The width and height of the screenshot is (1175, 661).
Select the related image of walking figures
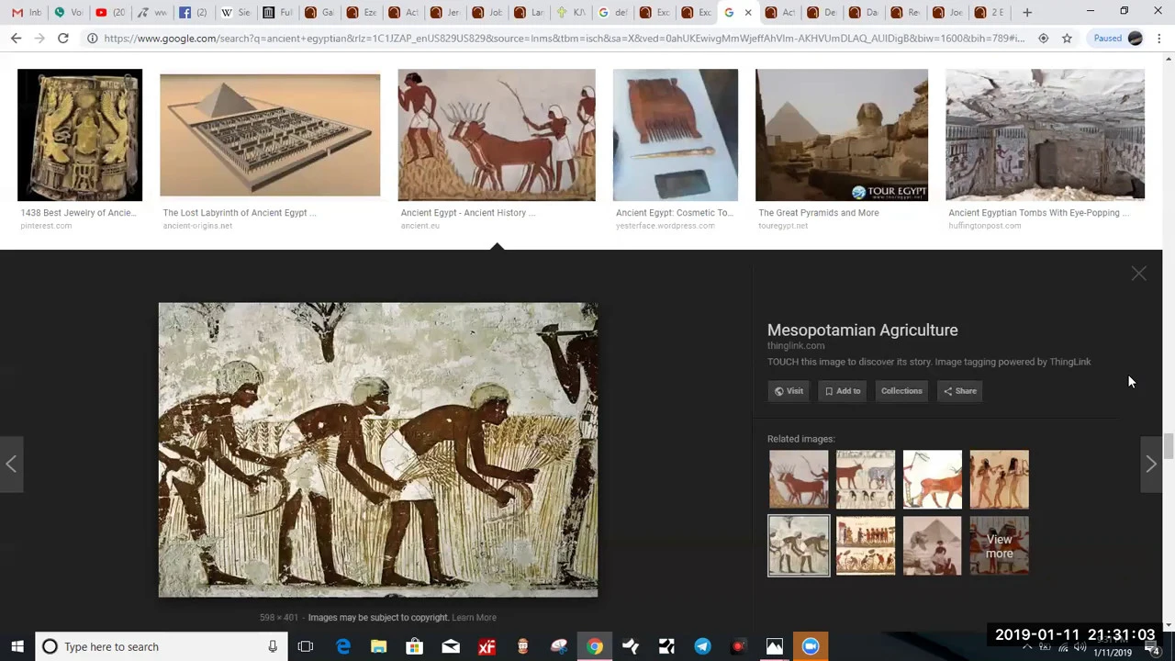tap(1000, 479)
